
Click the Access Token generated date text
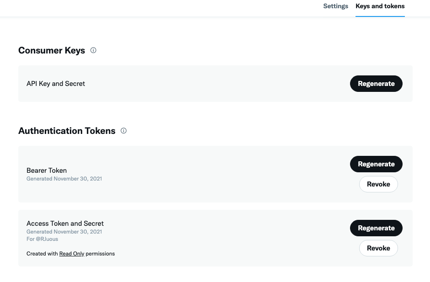[x=64, y=232]
